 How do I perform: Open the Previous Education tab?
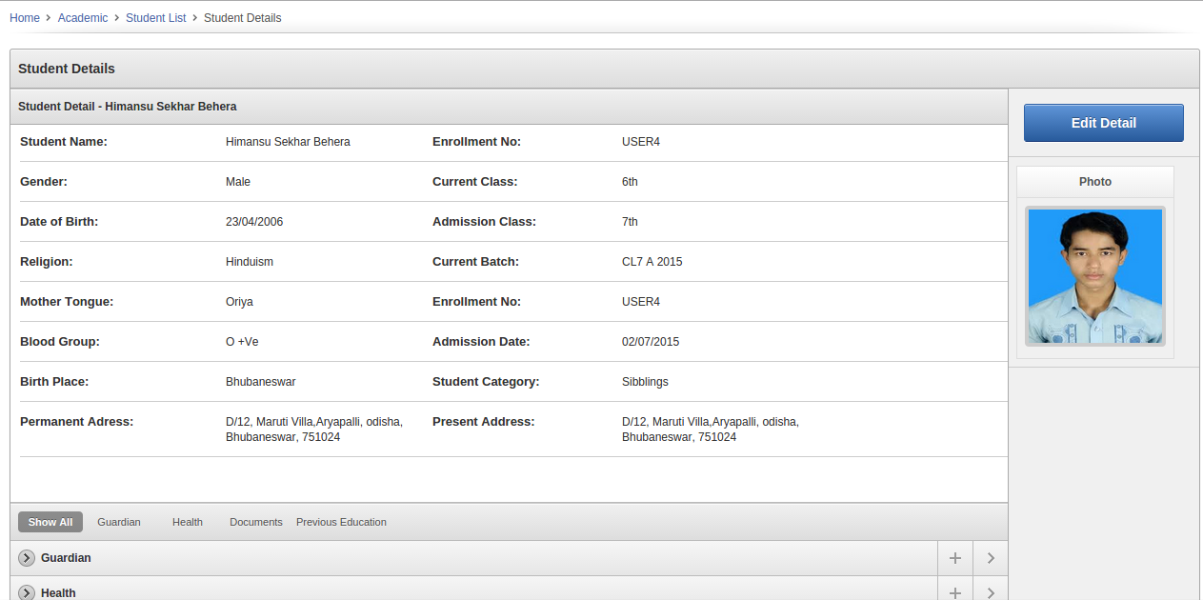(341, 522)
